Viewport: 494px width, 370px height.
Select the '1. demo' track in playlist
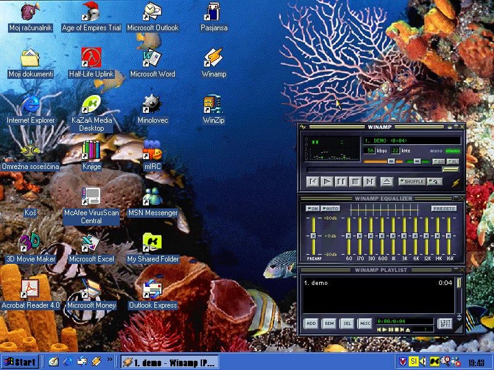[378, 283]
